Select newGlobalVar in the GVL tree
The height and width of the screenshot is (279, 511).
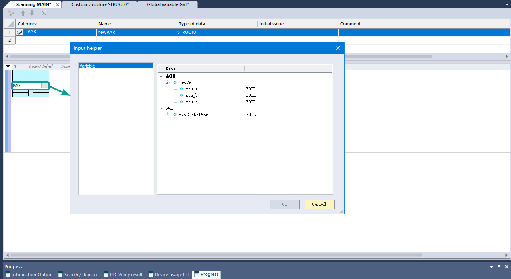(x=193, y=115)
